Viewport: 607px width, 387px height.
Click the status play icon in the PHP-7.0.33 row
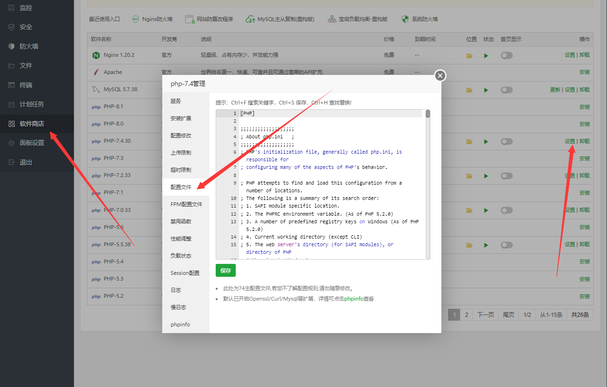[x=486, y=210]
